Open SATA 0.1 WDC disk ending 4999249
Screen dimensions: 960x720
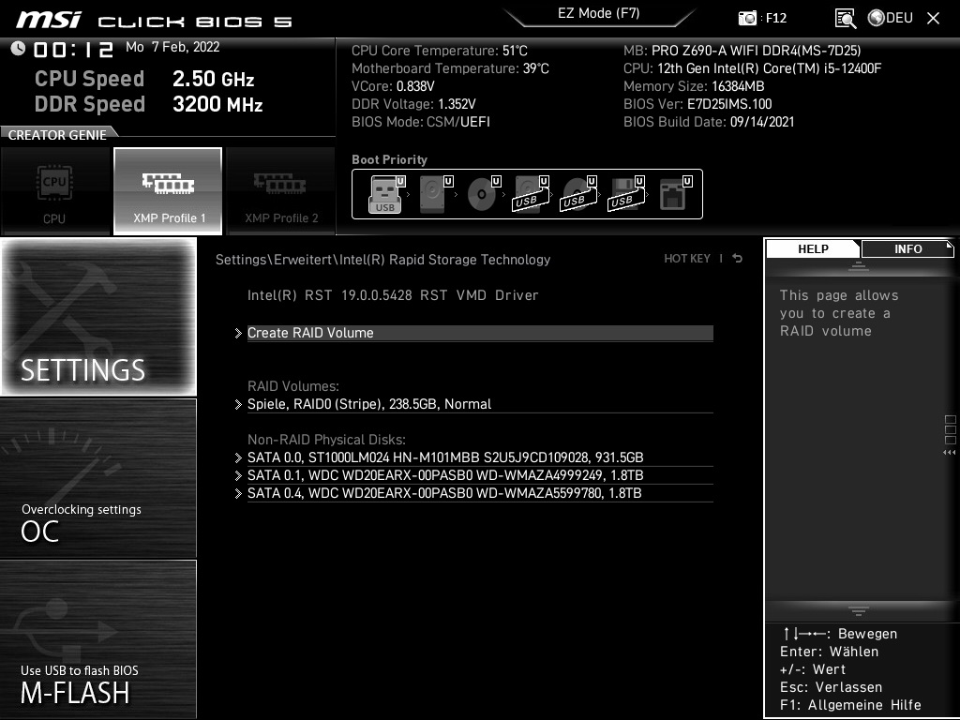click(x=480, y=475)
